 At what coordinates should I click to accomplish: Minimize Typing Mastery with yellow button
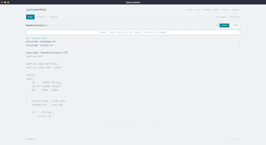point(5,2)
